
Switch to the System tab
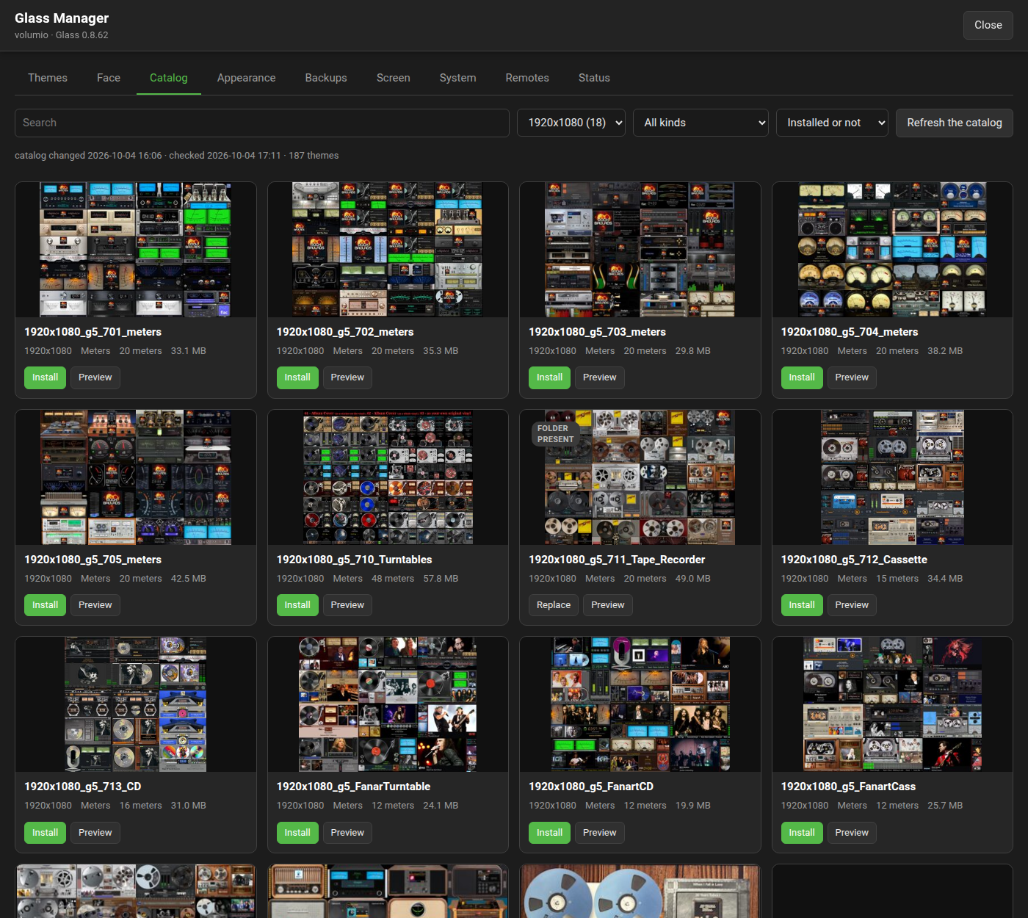pos(458,78)
